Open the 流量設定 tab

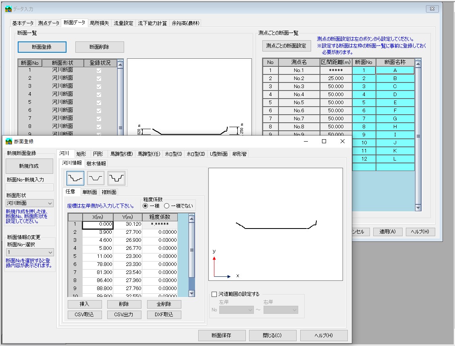[123, 23]
